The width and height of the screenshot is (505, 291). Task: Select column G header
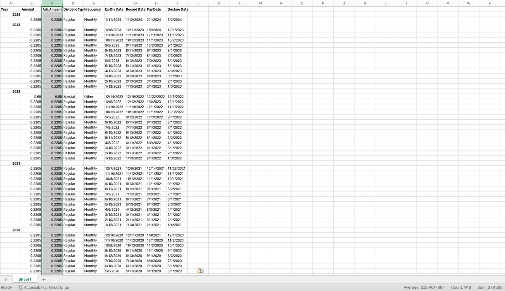135,3
